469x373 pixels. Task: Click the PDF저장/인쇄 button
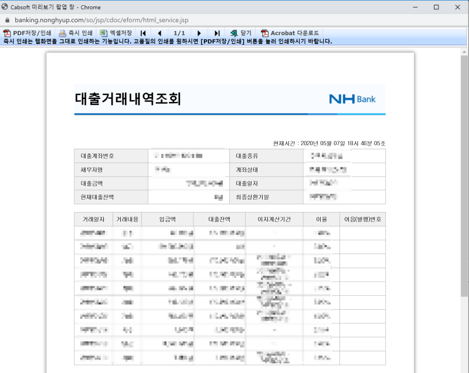pyautogui.click(x=27, y=33)
